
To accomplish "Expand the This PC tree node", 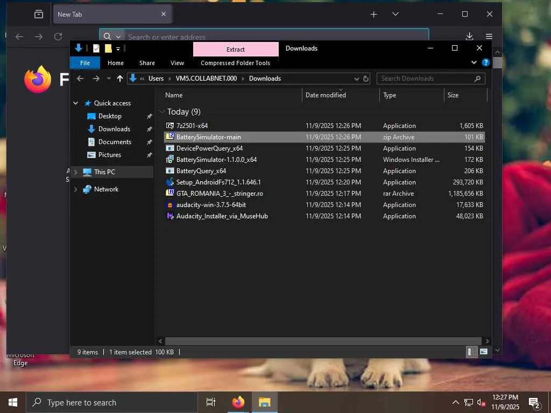I will click(x=75, y=172).
